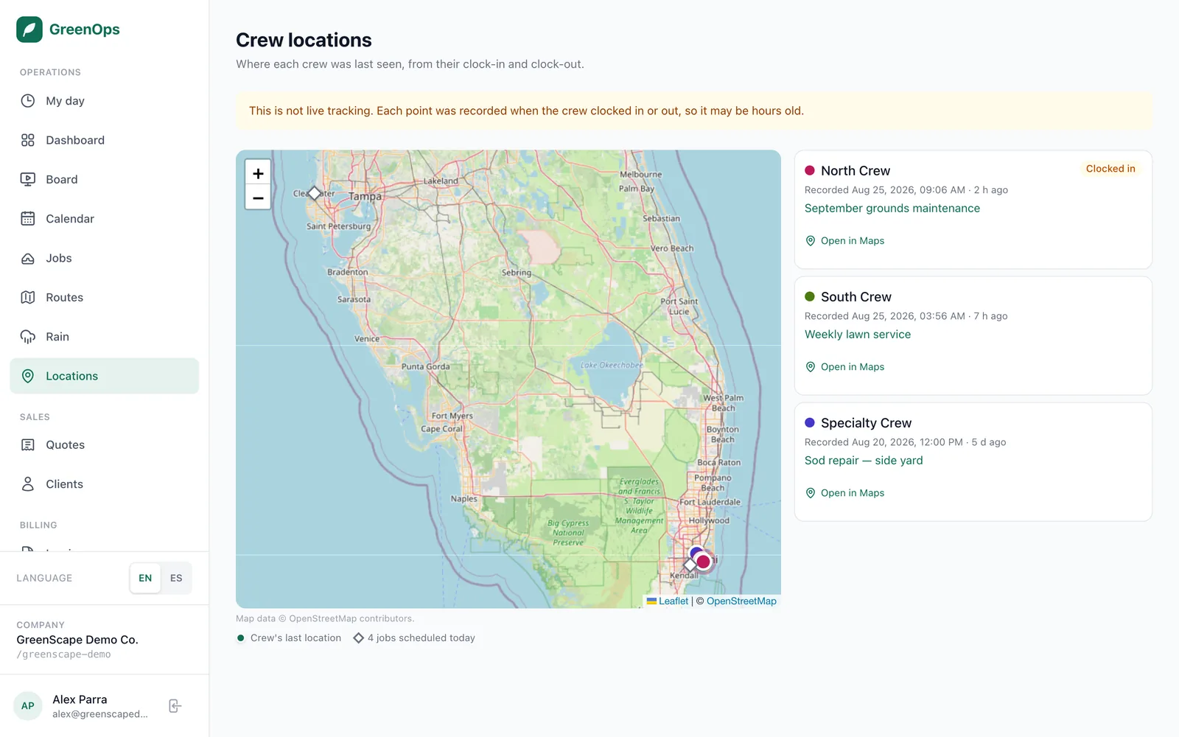The width and height of the screenshot is (1179, 737).
Task: Click the Calendar icon in sidebar
Action: click(x=28, y=219)
